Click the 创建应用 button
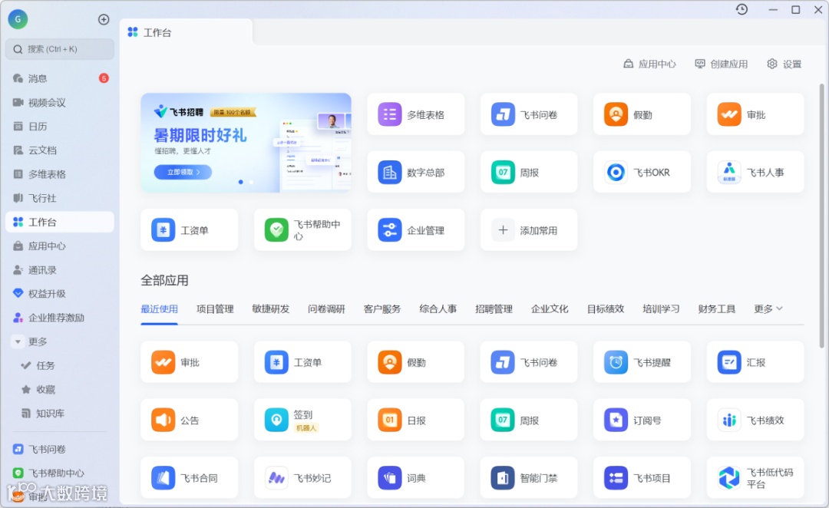The image size is (829, 508). 721,64
